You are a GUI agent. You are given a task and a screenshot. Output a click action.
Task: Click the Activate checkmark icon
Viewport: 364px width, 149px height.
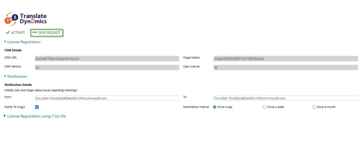pyautogui.click(x=8, y=33)
